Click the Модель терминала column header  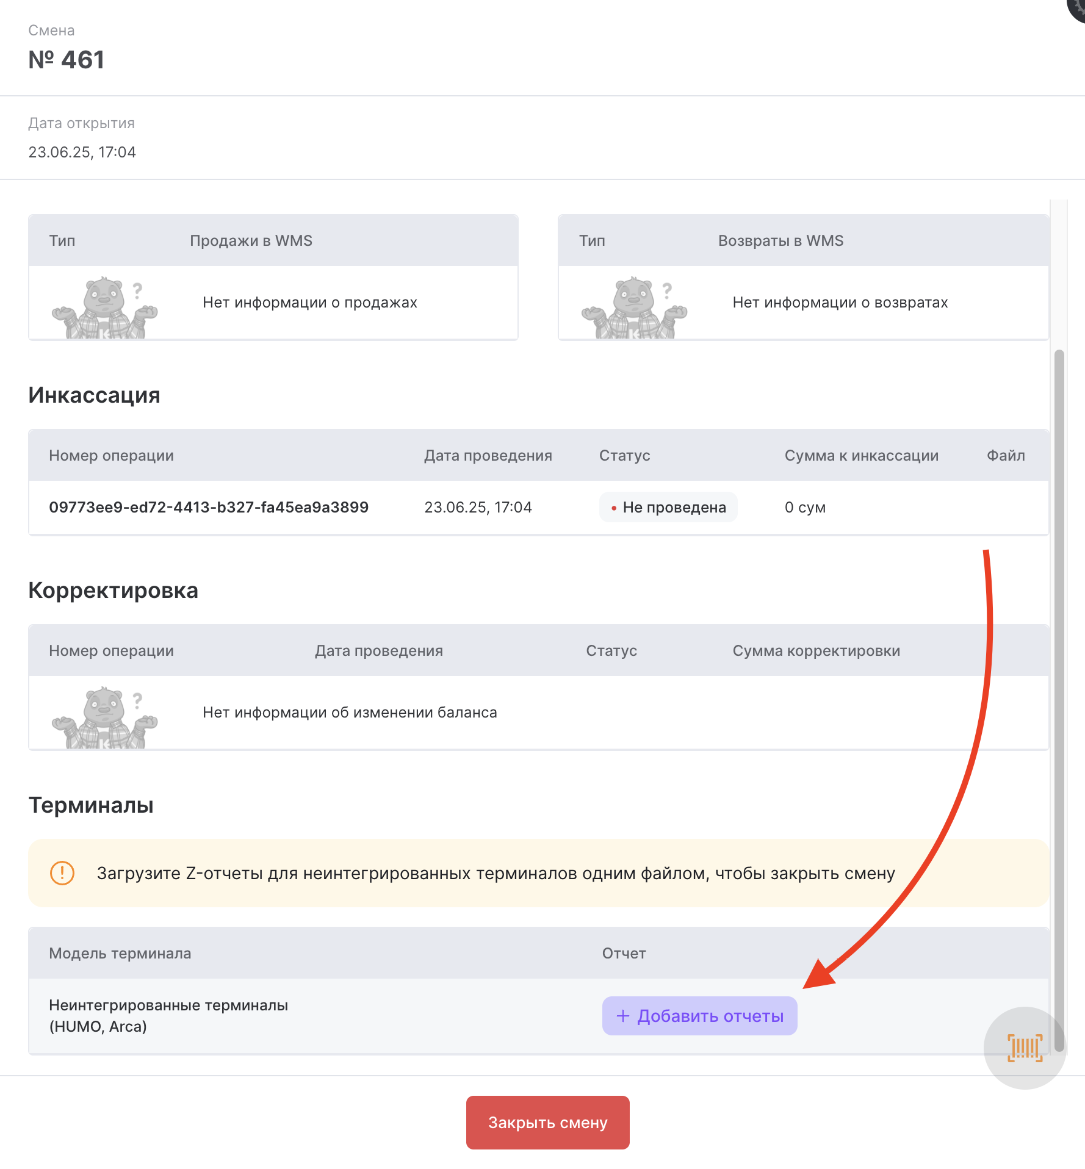pos(120,953)
